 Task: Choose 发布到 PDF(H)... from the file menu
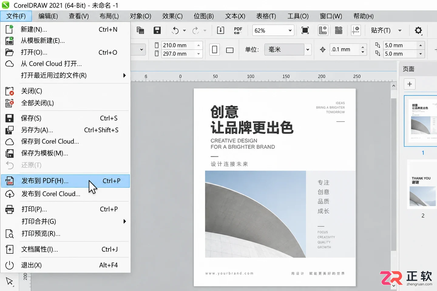coord(65,181)
